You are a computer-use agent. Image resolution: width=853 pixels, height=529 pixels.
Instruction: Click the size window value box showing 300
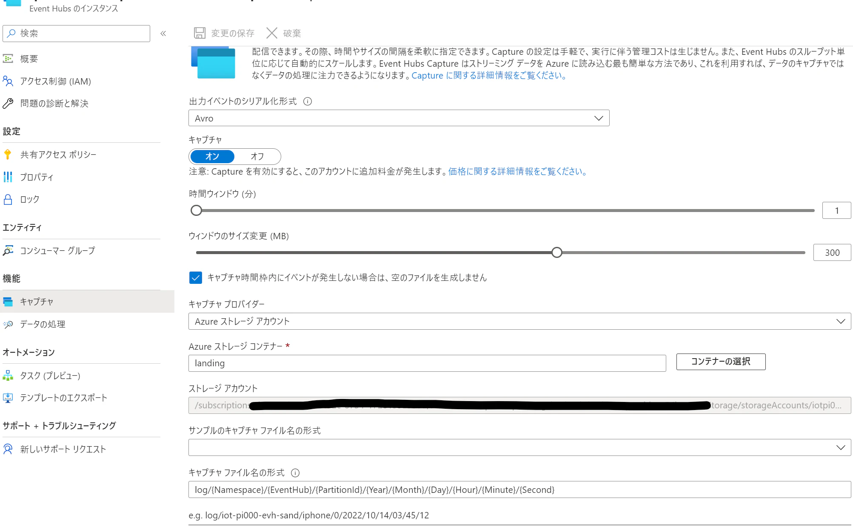[832, 252]
